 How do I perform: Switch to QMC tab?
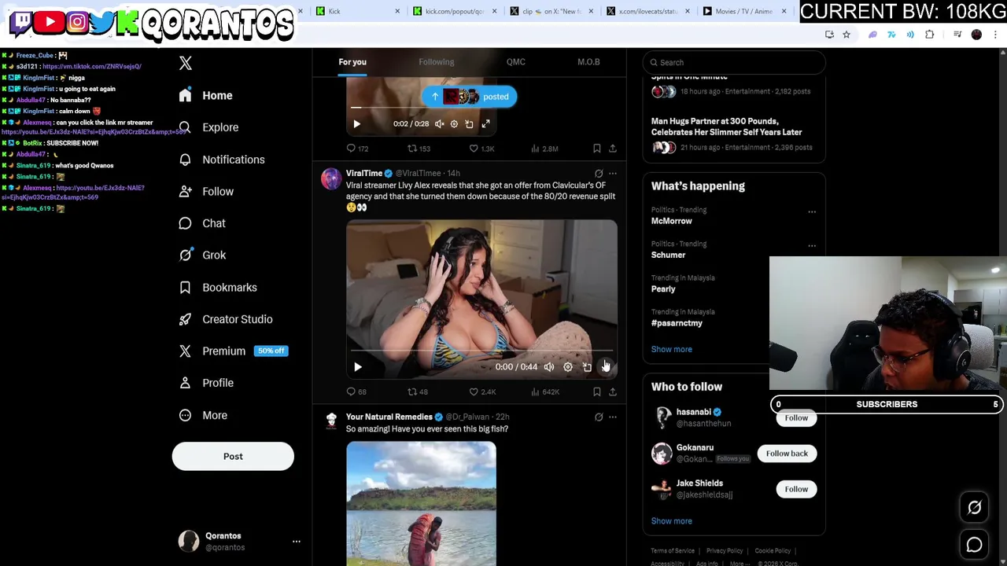pos(516,62)
